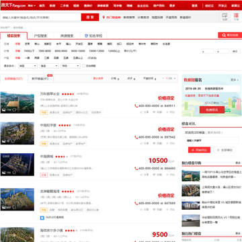
Task: Open the 类型 dropdown in more conditions
Action: [28, 66]
